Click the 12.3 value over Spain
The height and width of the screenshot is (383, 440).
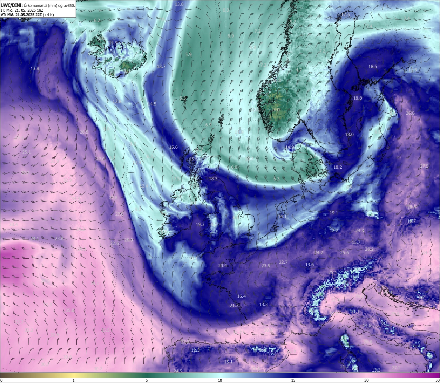[x=195, y=350]
